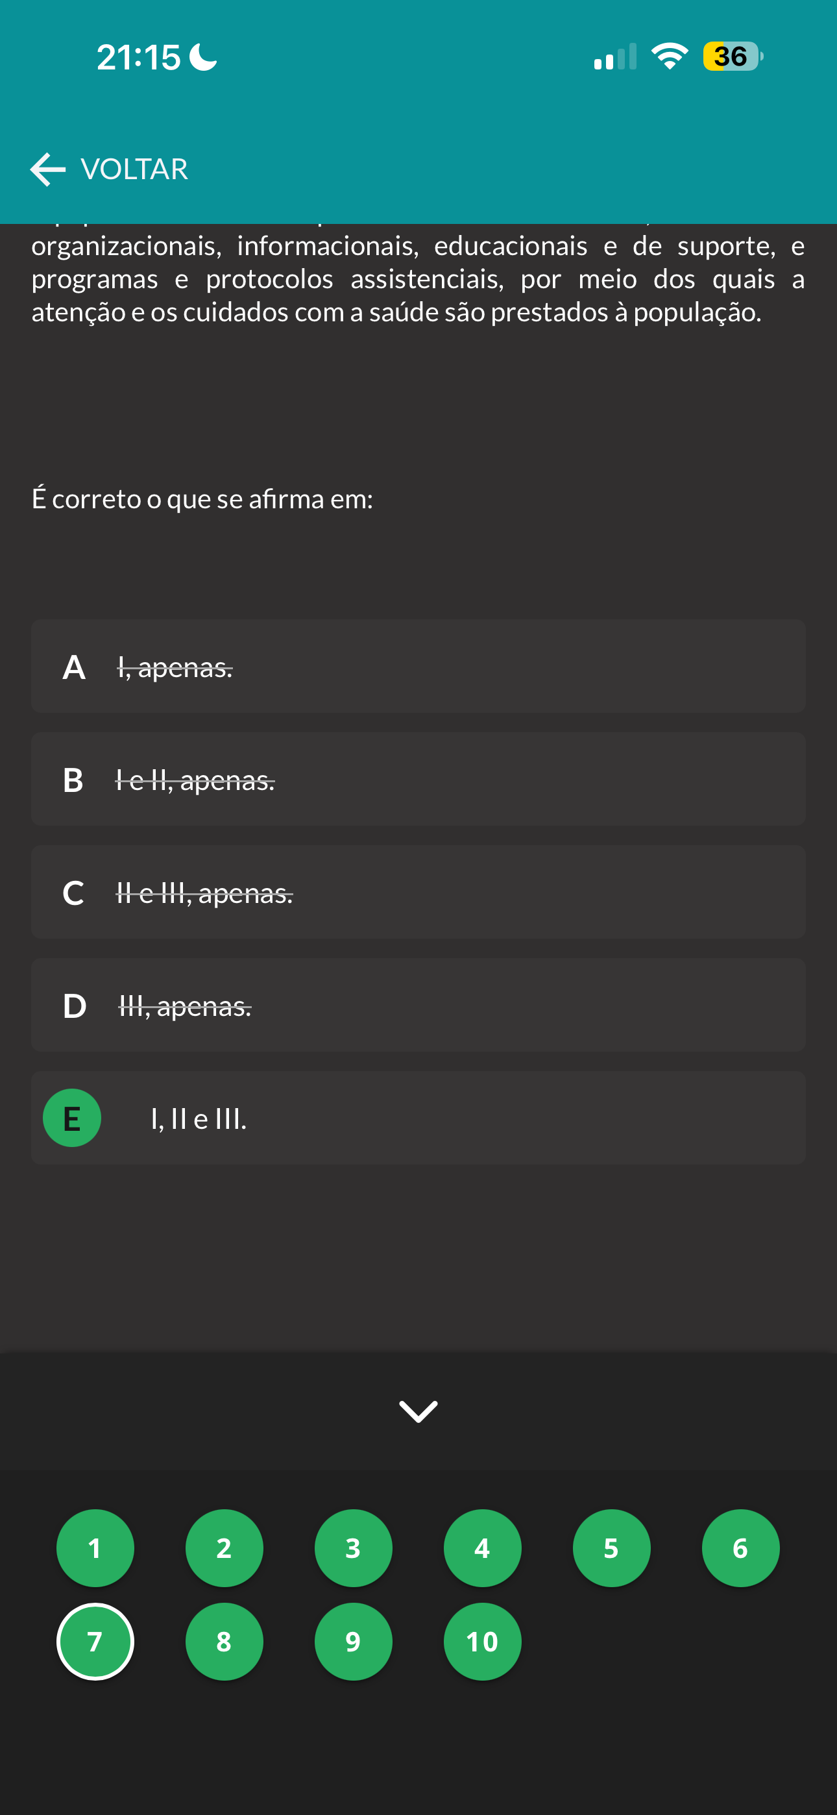Image resolution: width=837 pixels, height=1815 pixels.
Task: Collapse the question navigator chevron
Action: click(x=418, y=1411)
